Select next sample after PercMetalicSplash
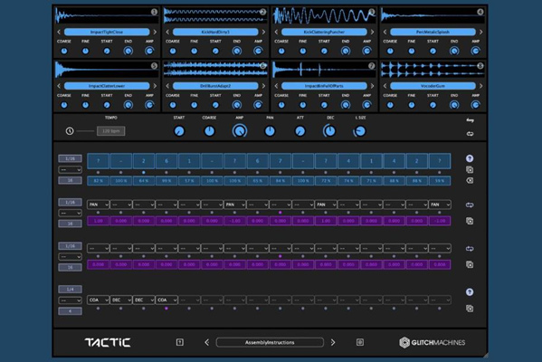The width and height of the screenshot is (542, 362). [480, 32]
